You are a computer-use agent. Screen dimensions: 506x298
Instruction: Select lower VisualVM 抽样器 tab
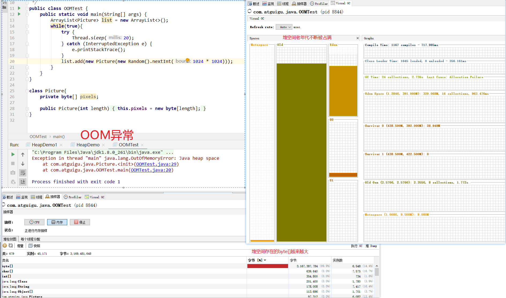[x=53, y=197]
